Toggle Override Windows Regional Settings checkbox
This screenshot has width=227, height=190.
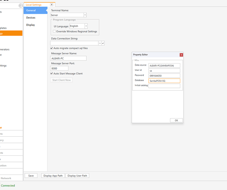click(54, 31)
